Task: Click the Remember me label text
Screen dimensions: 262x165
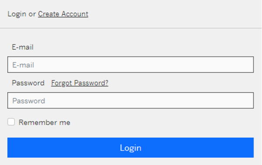Action: tap(45, 122)
